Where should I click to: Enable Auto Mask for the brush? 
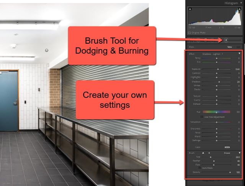(200, 168)
